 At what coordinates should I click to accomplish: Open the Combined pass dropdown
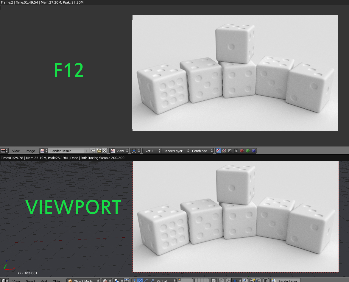tap(202, 151)
